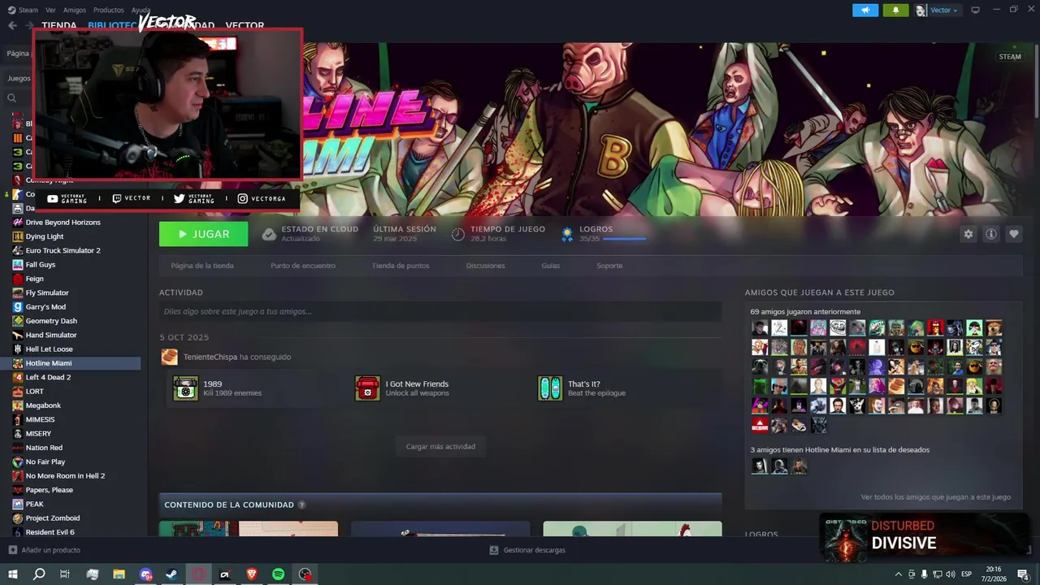The height and width of the screenshot is (585, 1040).
Task: Open the Tienda de puntos tab
Action: [x=401, y=266]
